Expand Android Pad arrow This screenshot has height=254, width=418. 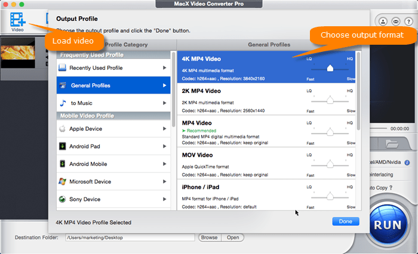164,146
